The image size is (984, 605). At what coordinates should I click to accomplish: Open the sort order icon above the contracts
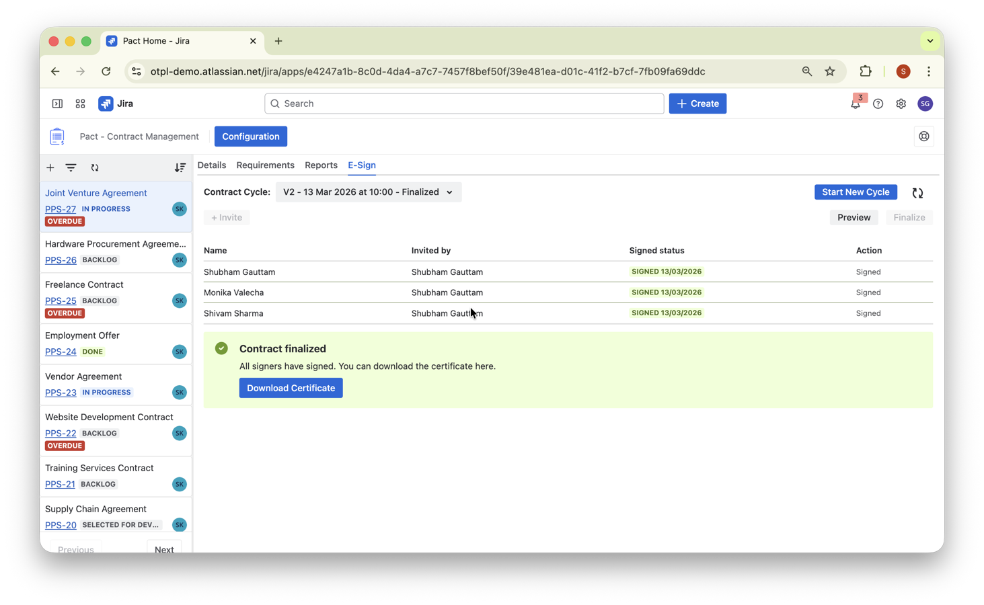tap(180, 167)
